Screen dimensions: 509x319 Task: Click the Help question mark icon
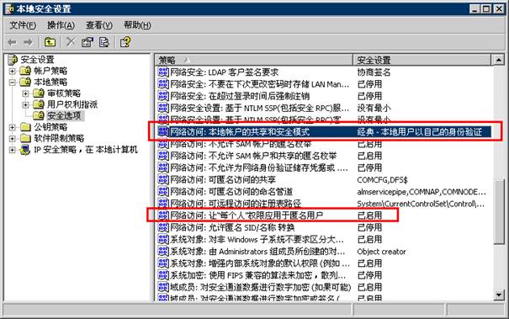tap(125, 42)
